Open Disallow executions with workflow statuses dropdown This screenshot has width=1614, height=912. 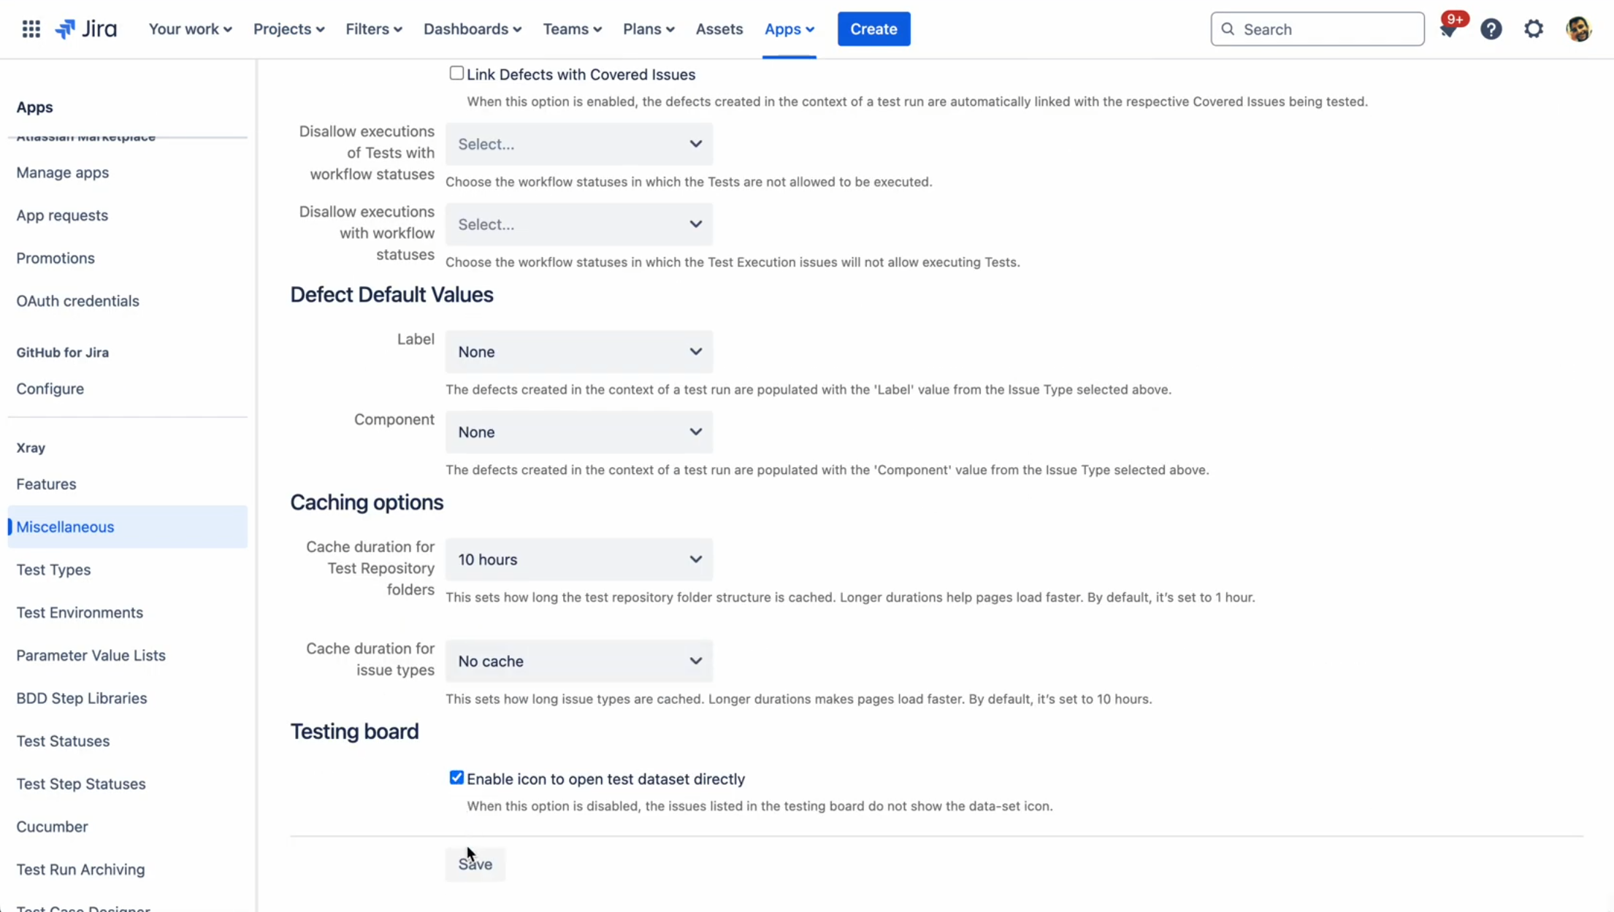click(x=579, y=224)
